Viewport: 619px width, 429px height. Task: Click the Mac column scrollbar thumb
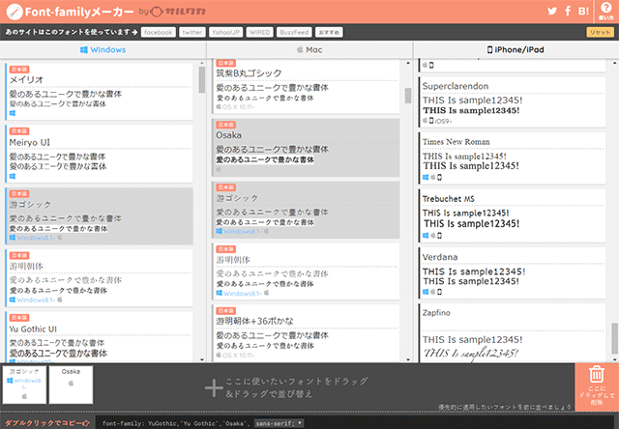[408, 96]
